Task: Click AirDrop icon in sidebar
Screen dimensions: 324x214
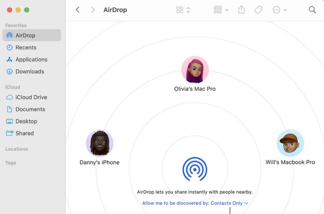Action: point(10,35)
